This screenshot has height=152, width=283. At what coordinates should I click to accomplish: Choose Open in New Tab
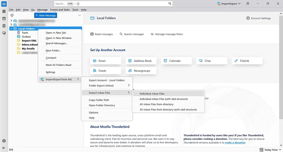click(x=60, y=32)
